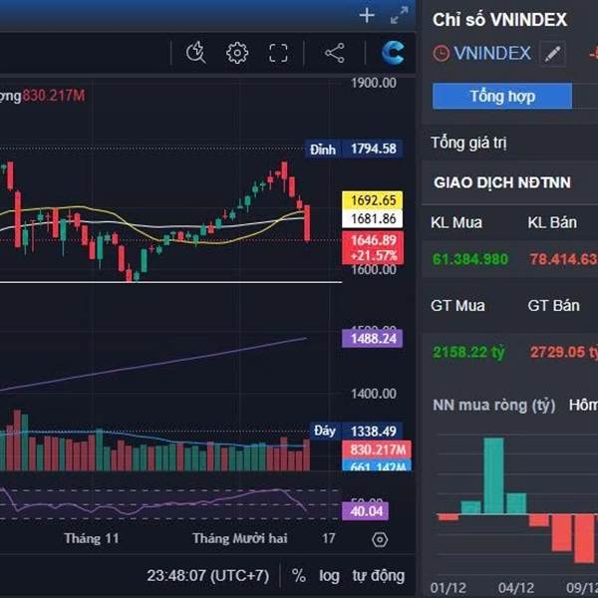
Task: Click the VNINDEX symbol link
Action: pos(491,54)
